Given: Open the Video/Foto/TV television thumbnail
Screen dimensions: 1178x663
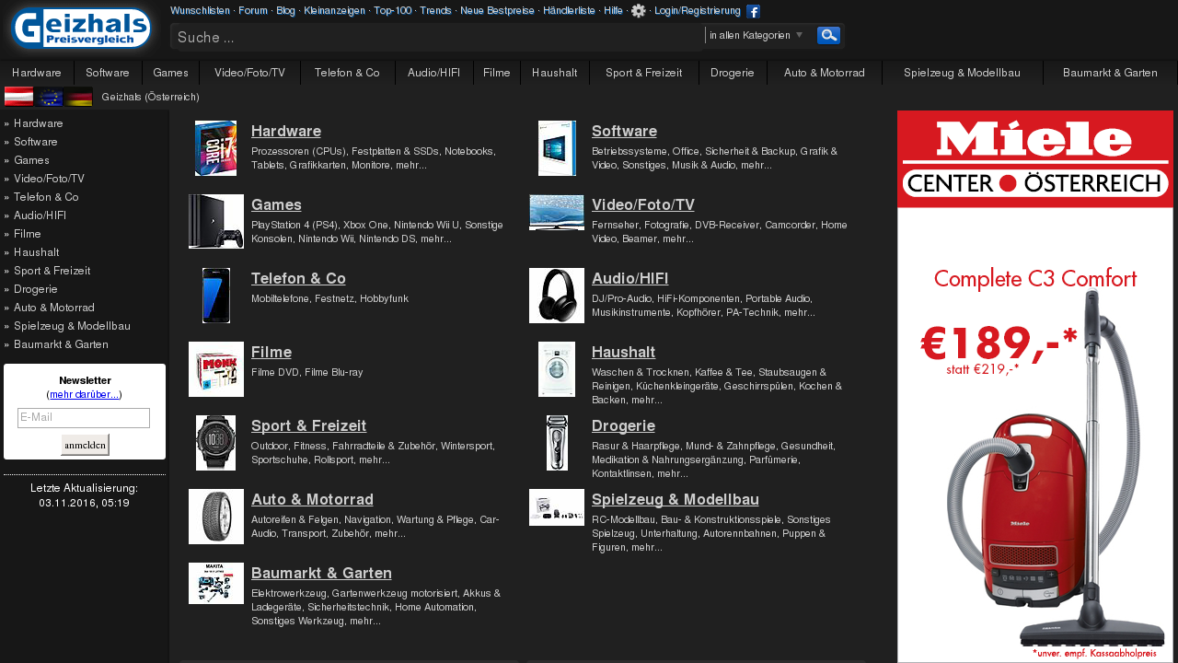Looking at the screenshot, I should coord(557,213).
